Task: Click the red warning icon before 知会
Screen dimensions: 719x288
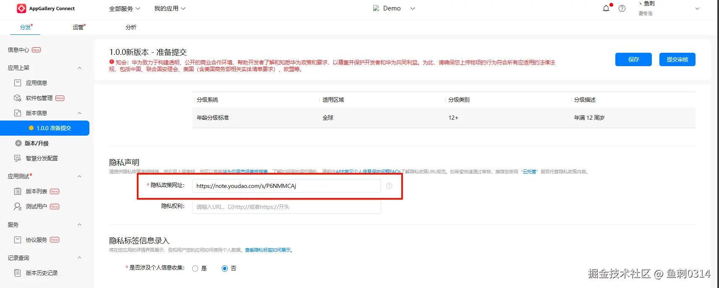Action: 112,62
